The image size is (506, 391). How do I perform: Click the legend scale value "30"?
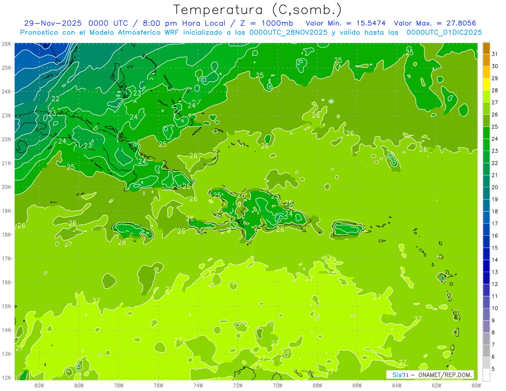click(x=495, y=66)
